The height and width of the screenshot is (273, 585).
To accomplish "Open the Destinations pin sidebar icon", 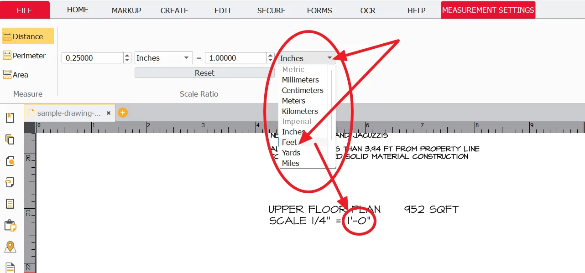I will point(10,247).
